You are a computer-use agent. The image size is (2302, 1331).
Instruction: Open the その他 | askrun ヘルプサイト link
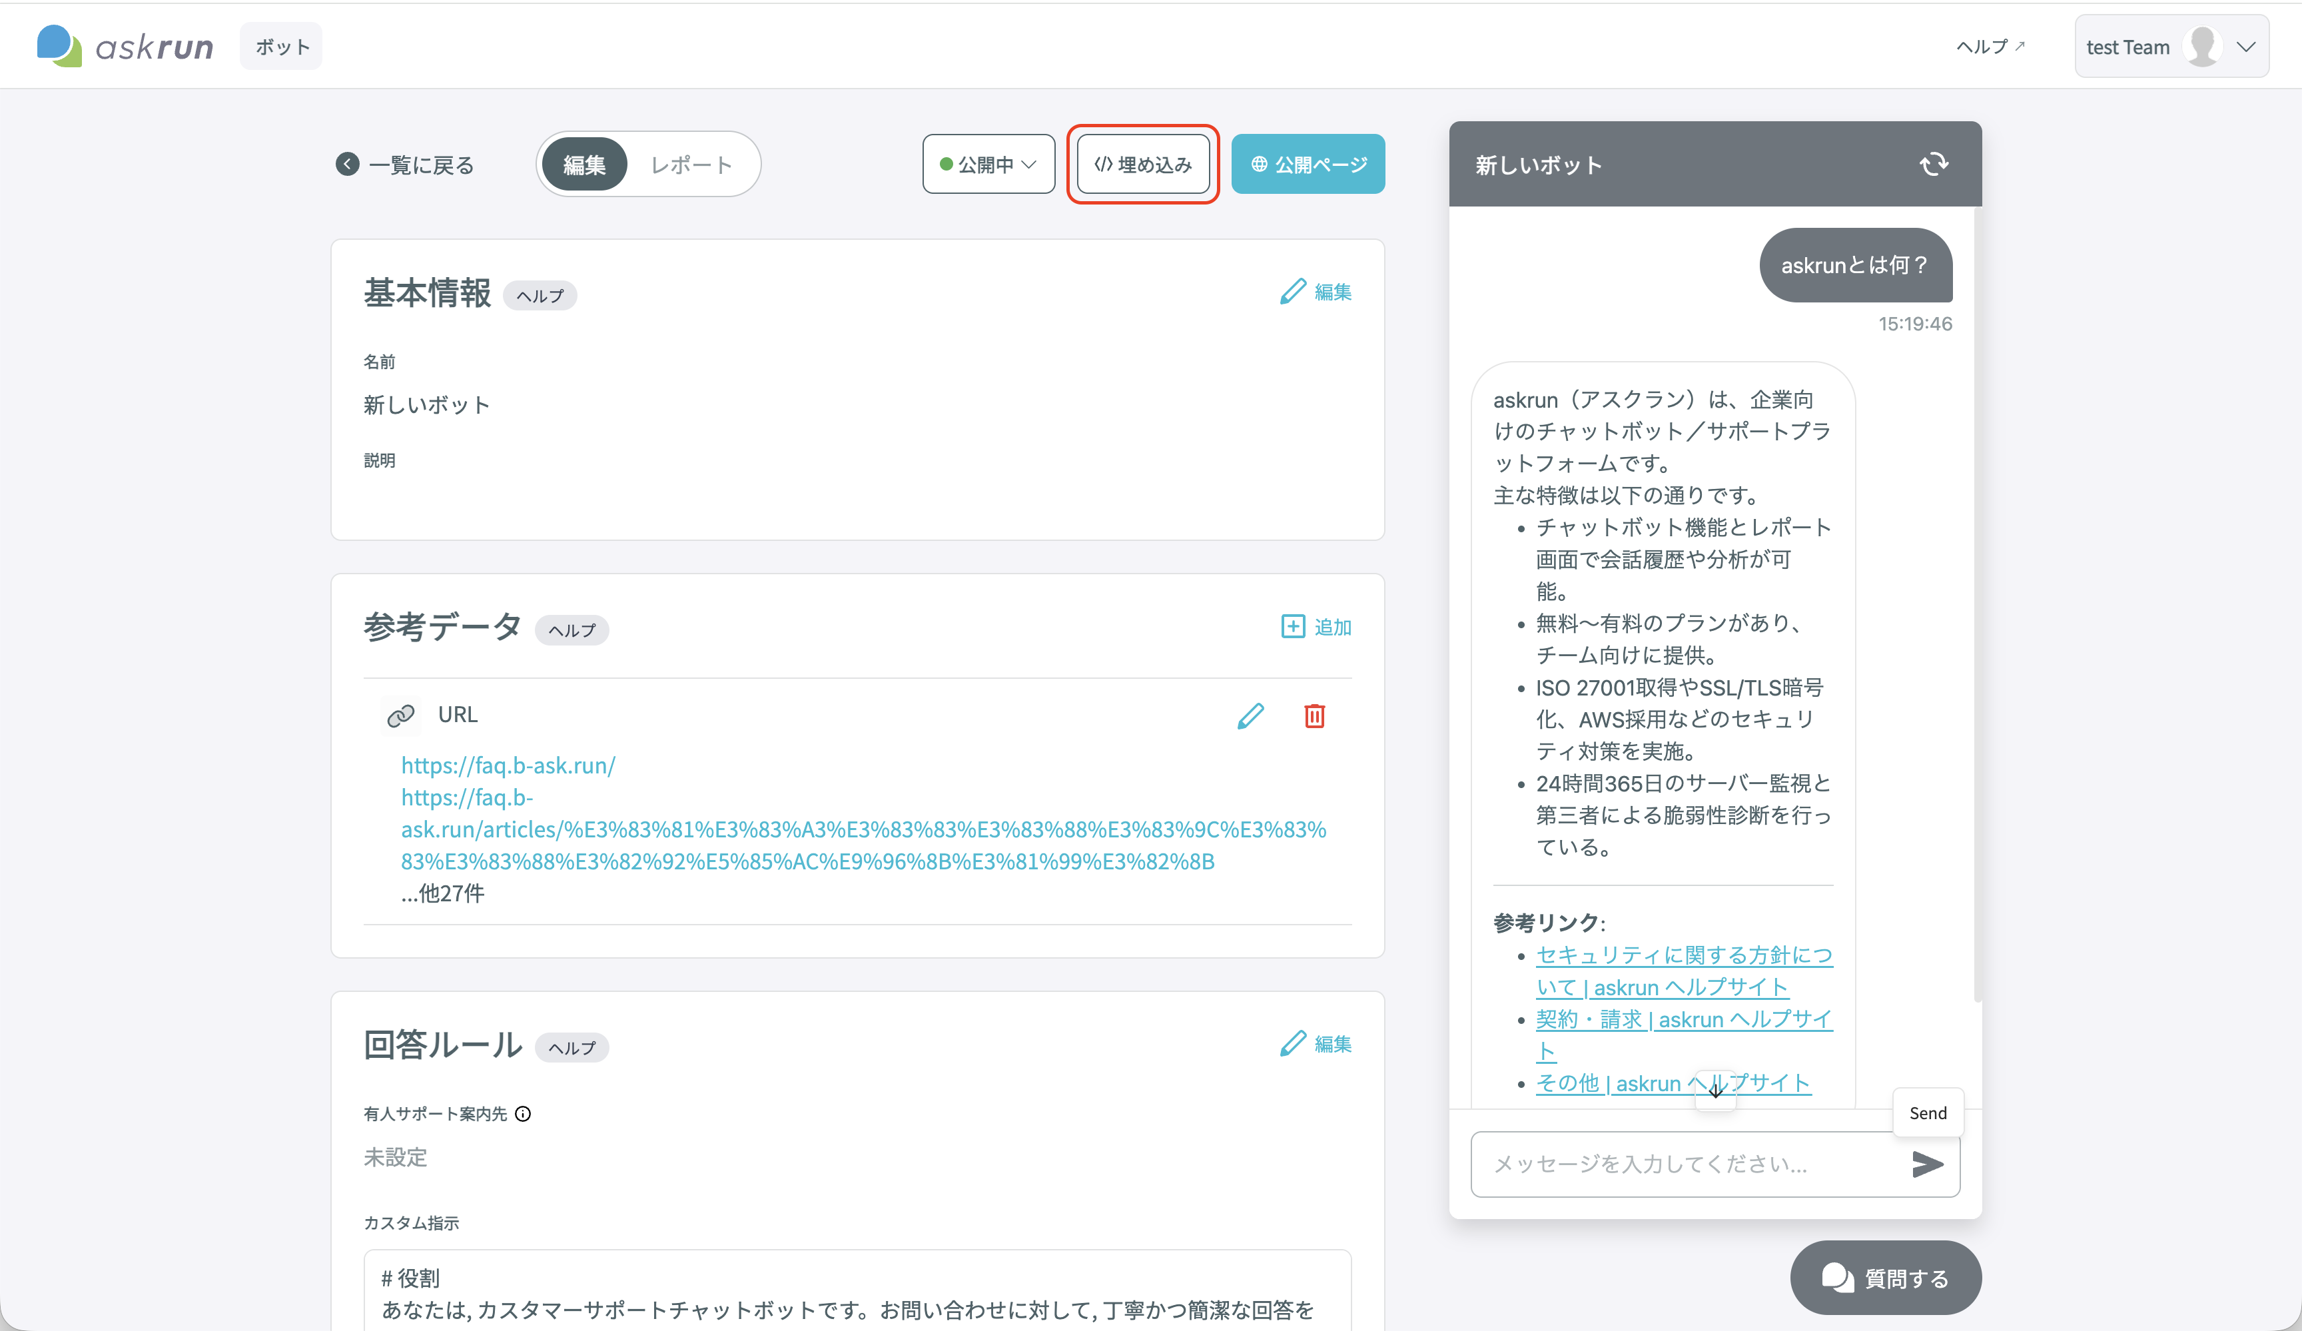(x=1673, y=1083)
